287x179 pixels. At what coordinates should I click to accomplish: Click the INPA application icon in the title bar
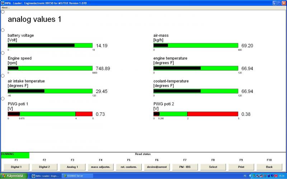(3, 3)
